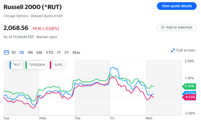Select the 1D time range

(13, 52)
